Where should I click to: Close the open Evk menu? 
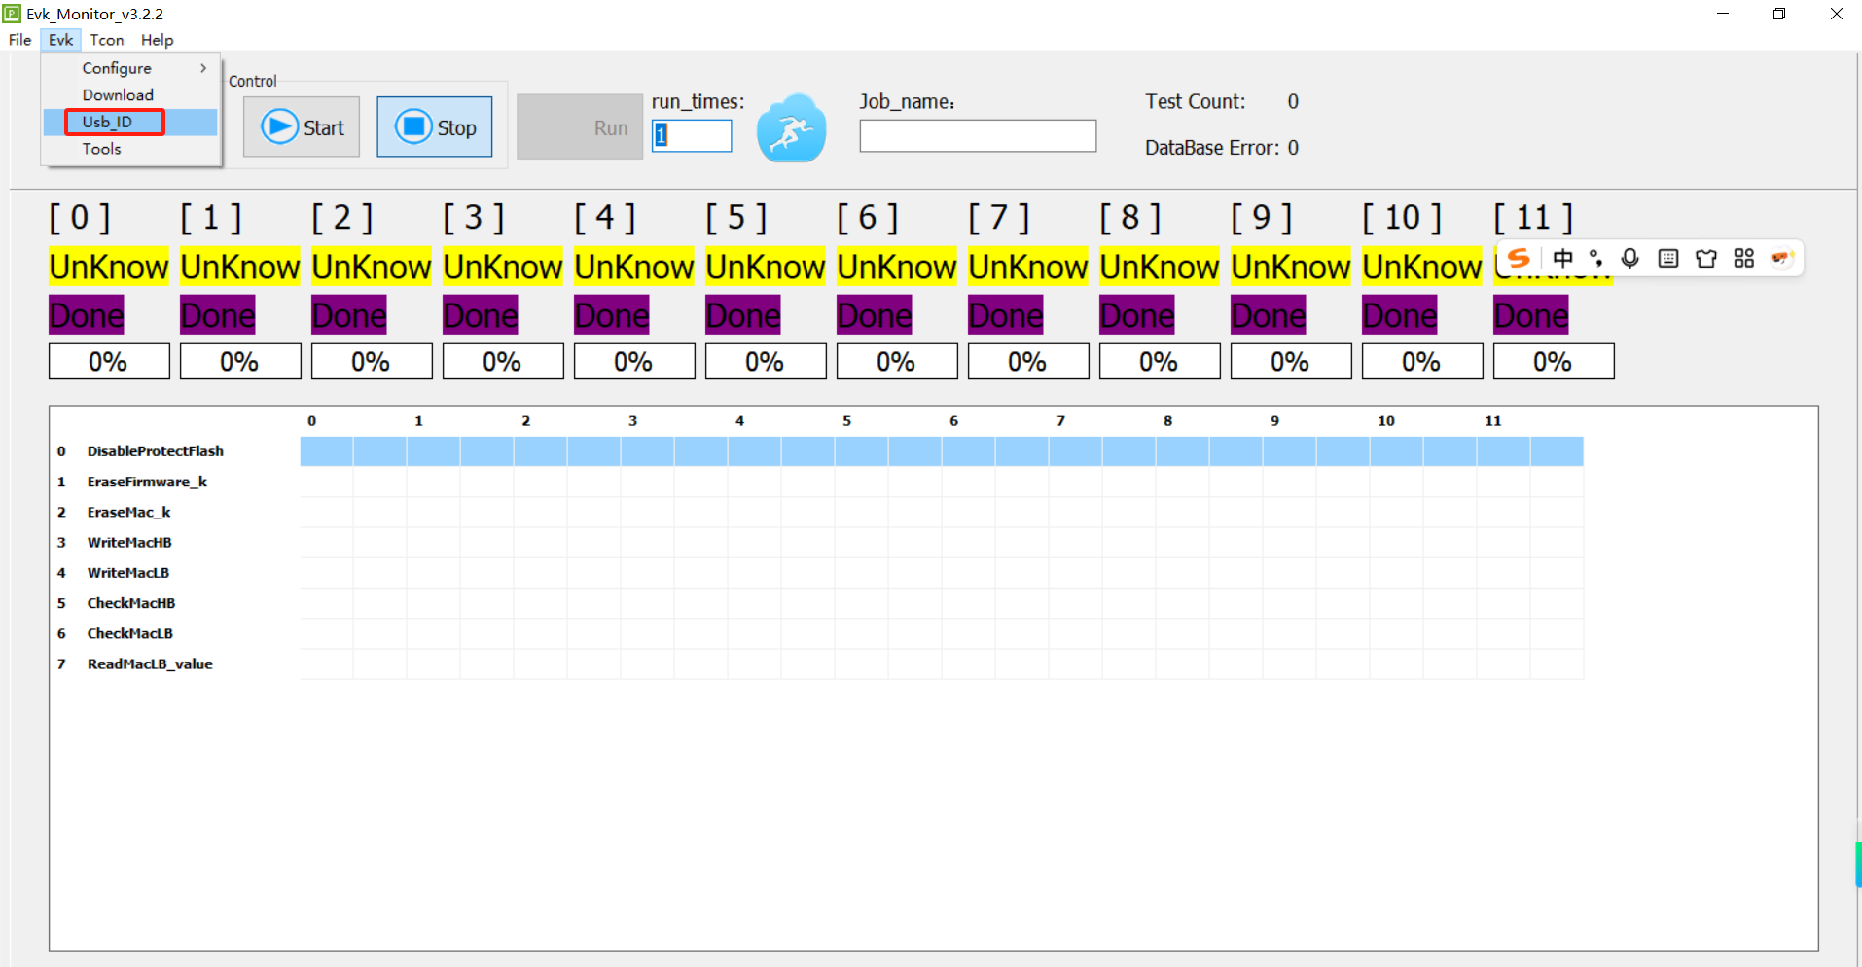point(60,40)
